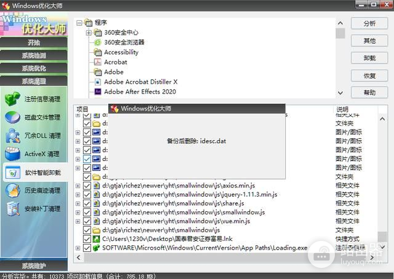Open 历史痕迹清理 history cleanup icon

pyautogui.click(x=12, y=191)
